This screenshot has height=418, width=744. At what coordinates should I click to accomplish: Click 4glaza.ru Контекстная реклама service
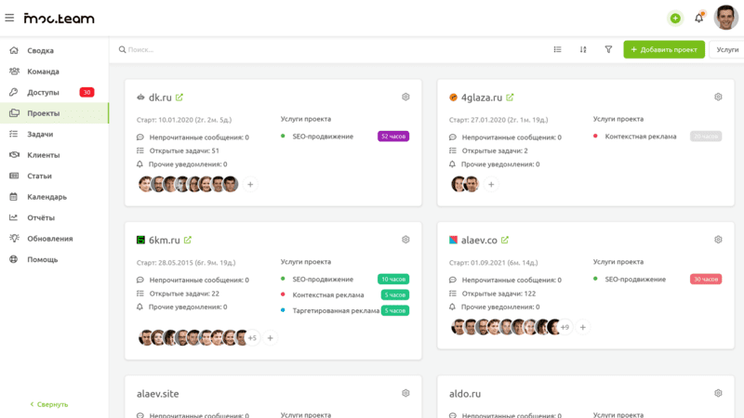click(641, 137)
